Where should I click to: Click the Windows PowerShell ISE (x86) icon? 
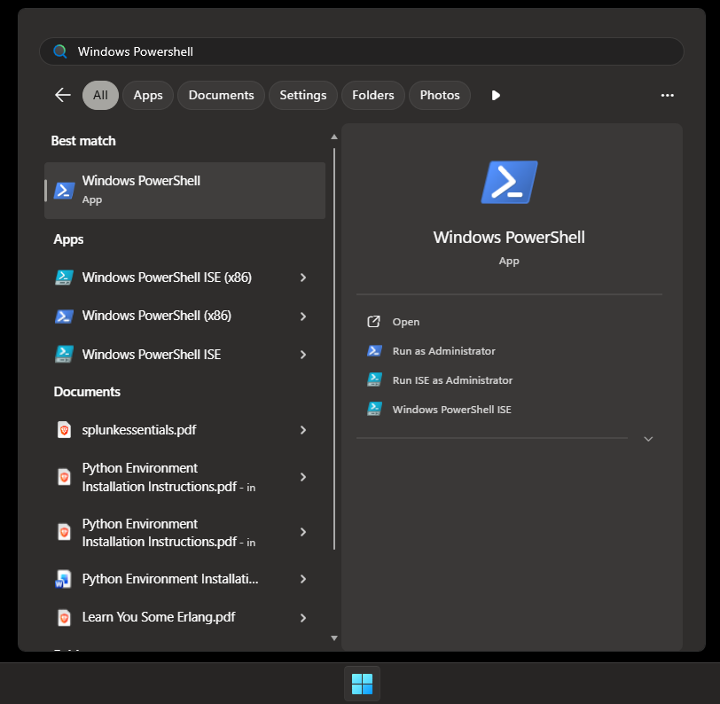coord(64,278)
